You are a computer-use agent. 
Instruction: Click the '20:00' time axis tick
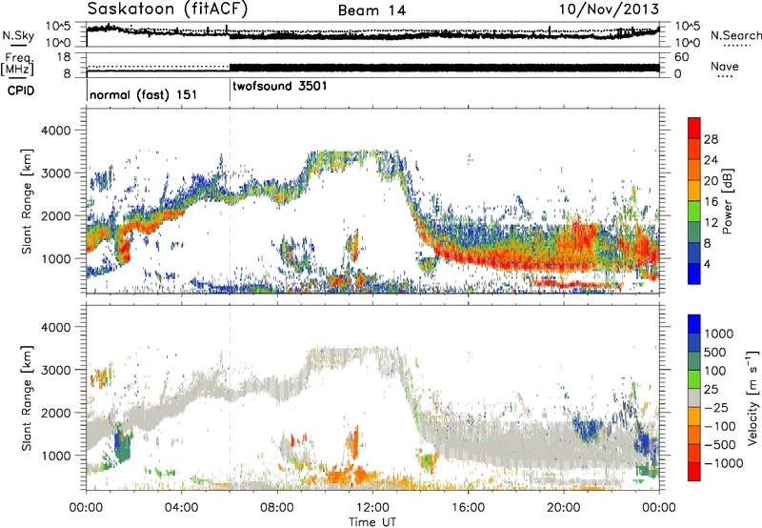(563, 508)
